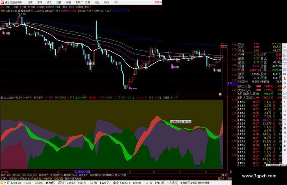Viewport: 287px width, 185px height.
Task: Open the 市场 menu
Action: click(x=39, y=2)
